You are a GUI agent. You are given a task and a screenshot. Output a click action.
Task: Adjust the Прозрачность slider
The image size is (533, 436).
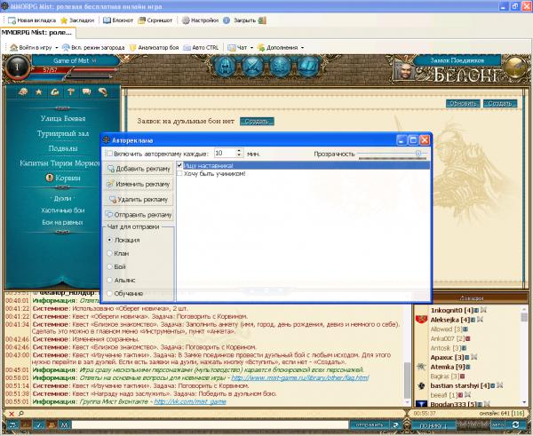(418, 154)
